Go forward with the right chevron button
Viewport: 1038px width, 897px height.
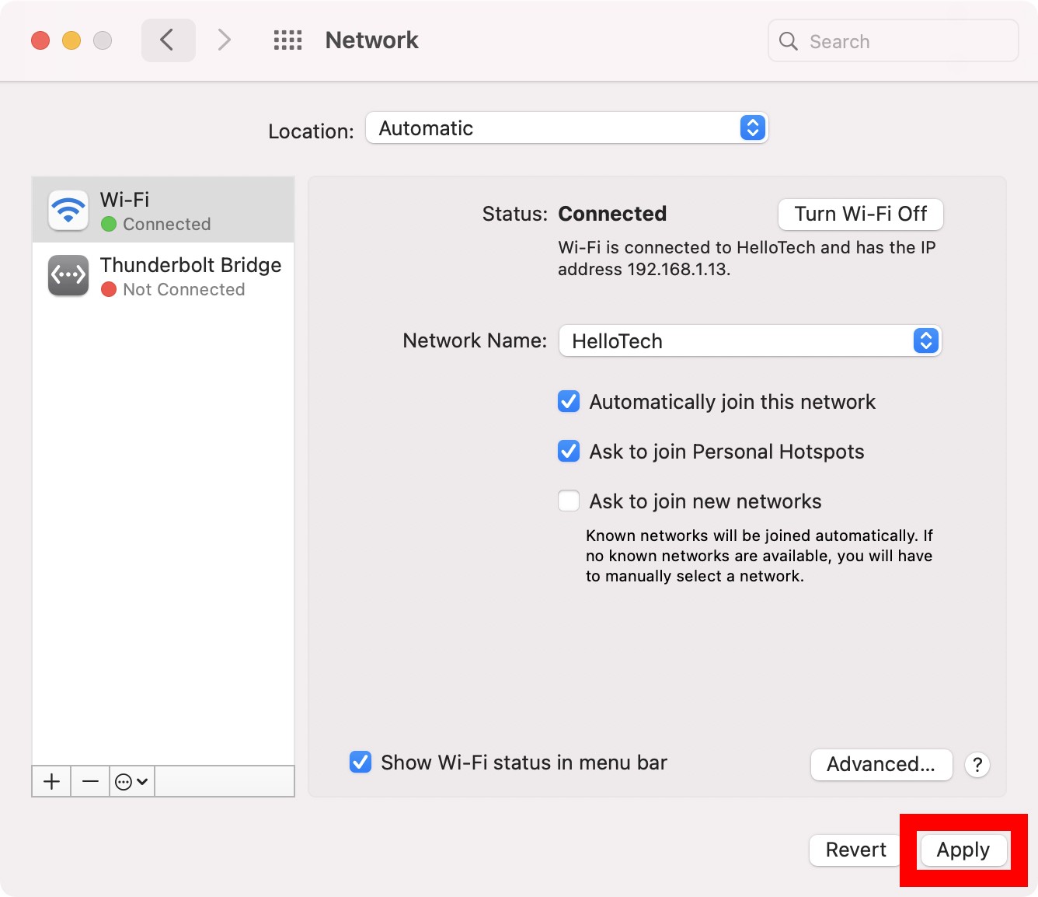[224, 40]
